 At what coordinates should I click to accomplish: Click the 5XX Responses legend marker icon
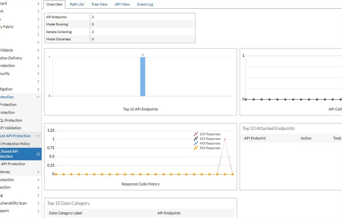pyautogui.click(x=195, y=148)
